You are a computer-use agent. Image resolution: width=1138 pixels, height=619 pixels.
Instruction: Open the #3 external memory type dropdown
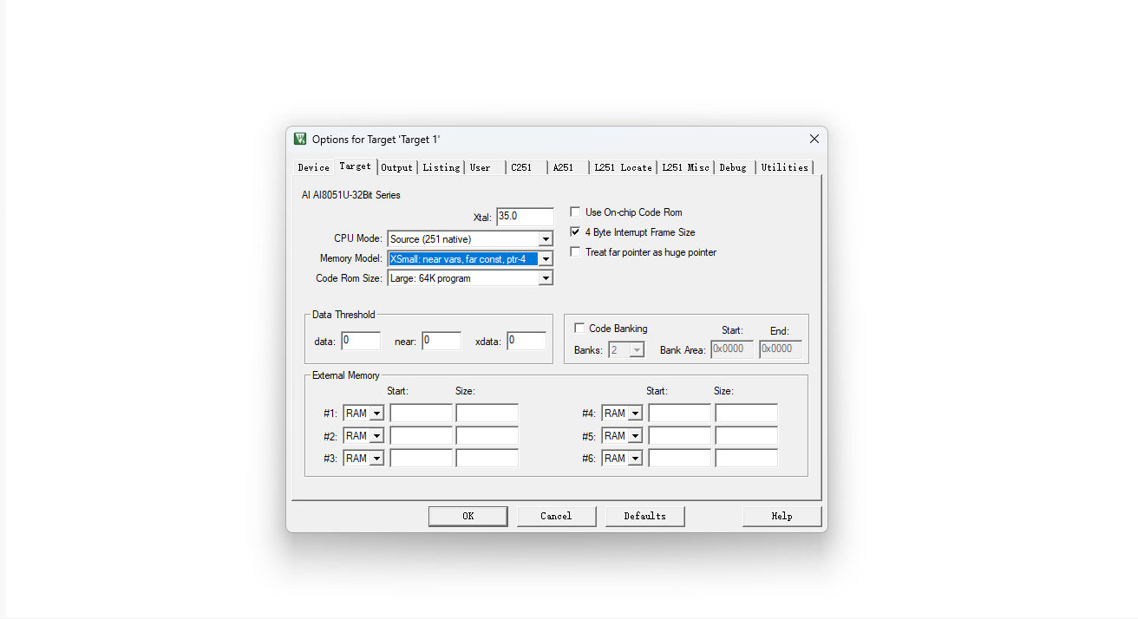click(x=376, y=459)
